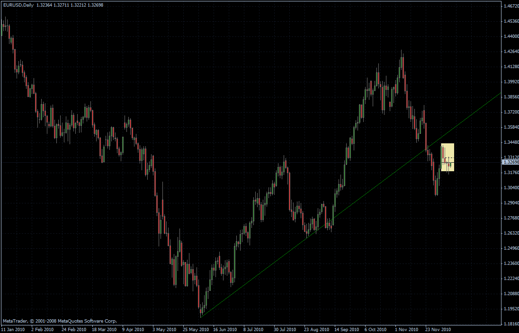Viewport: 519px width, 333px height.
Task: Click the 1.34480 price axis label
Action: click(511, 142)
